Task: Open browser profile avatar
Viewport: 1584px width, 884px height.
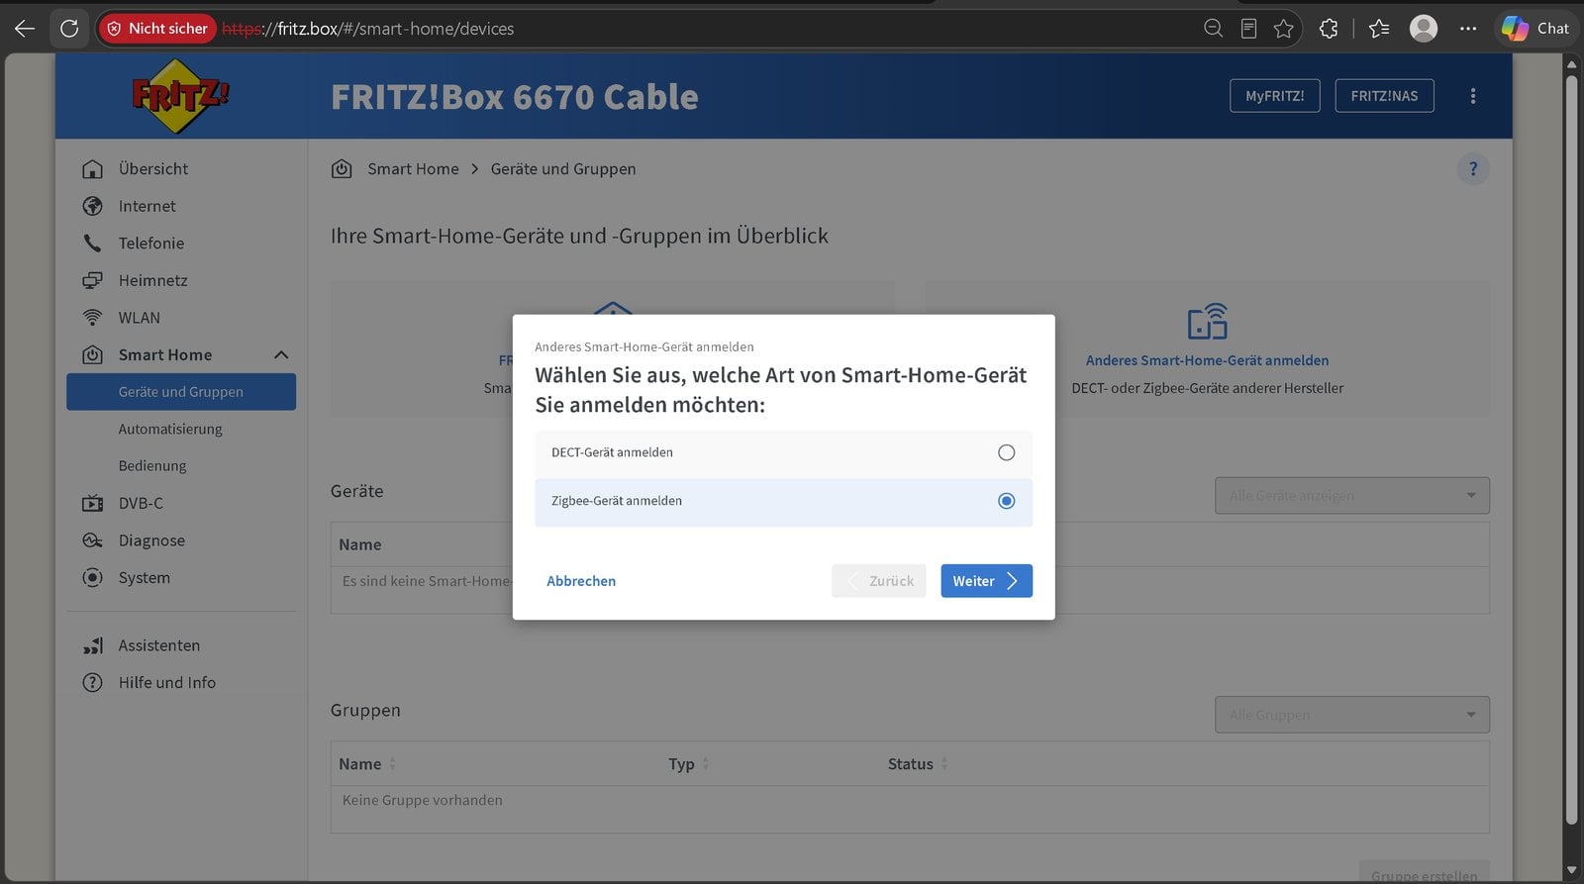Action: pyautogui.click(x=1424, y=29)
